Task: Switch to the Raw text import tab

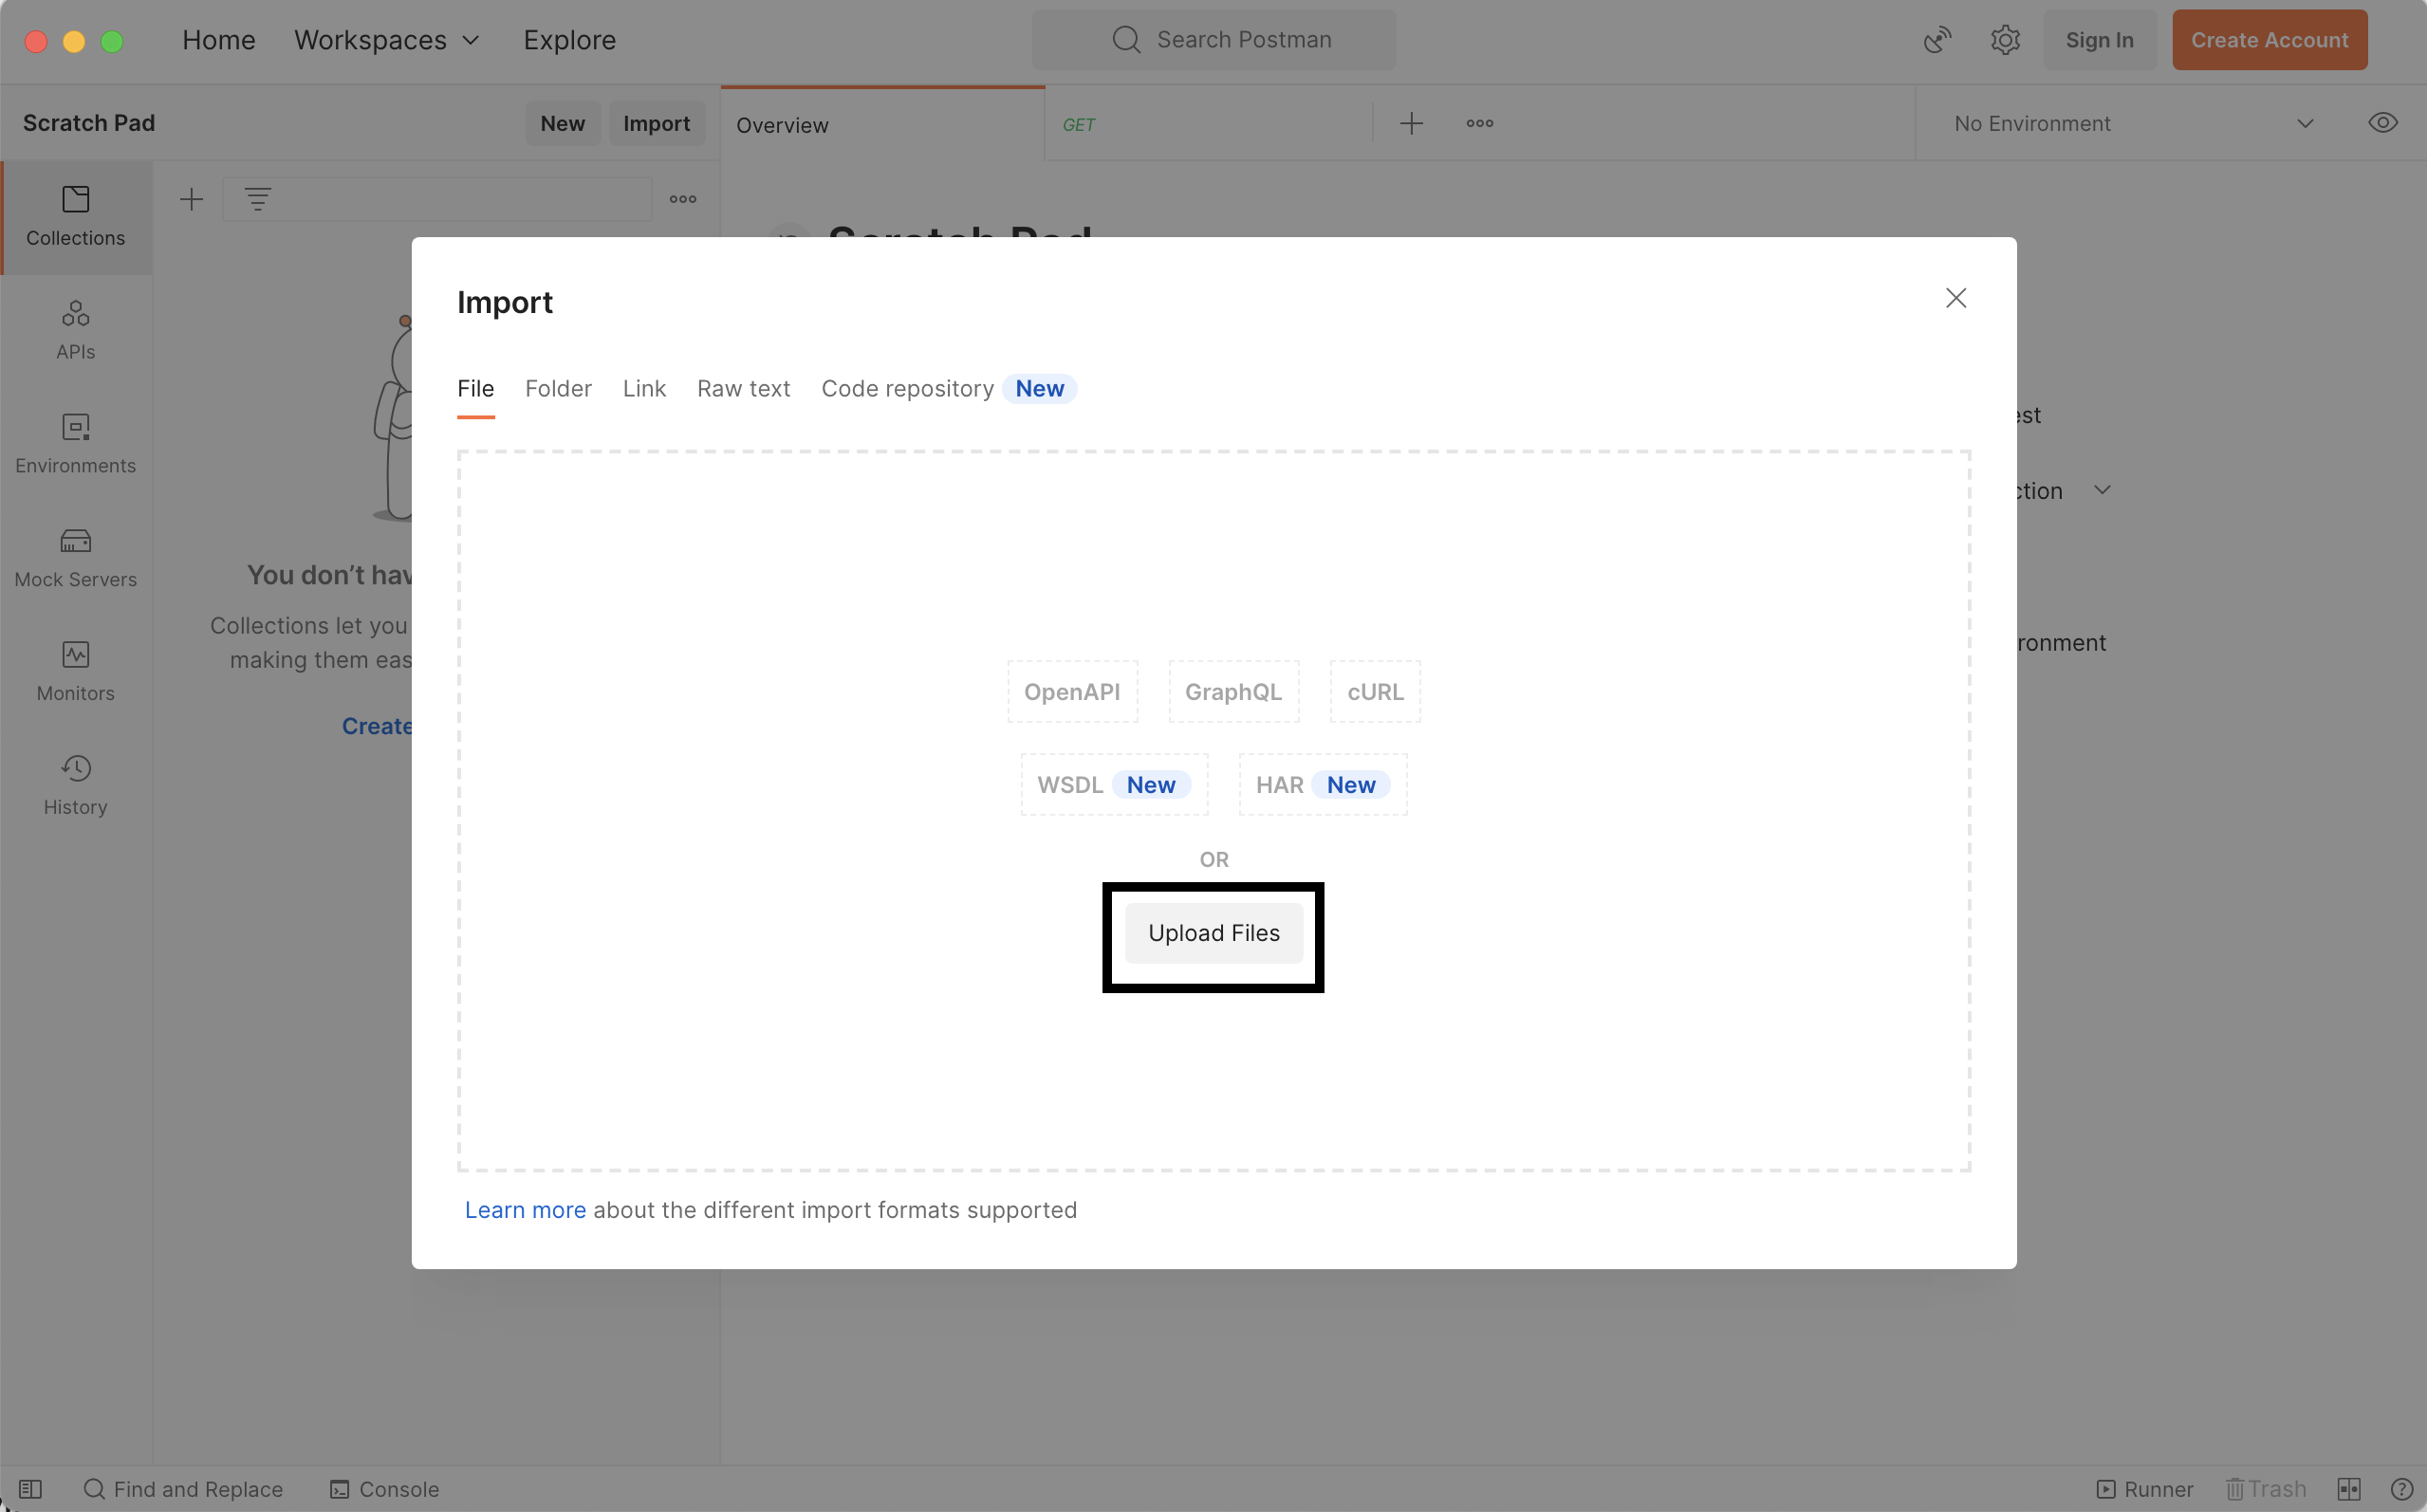Action: tap(743, 389)
